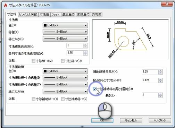This screenshot has width=175, height=128.
Task: Click the AutoCAD logo icon in title bar
Action: point(6,5)
